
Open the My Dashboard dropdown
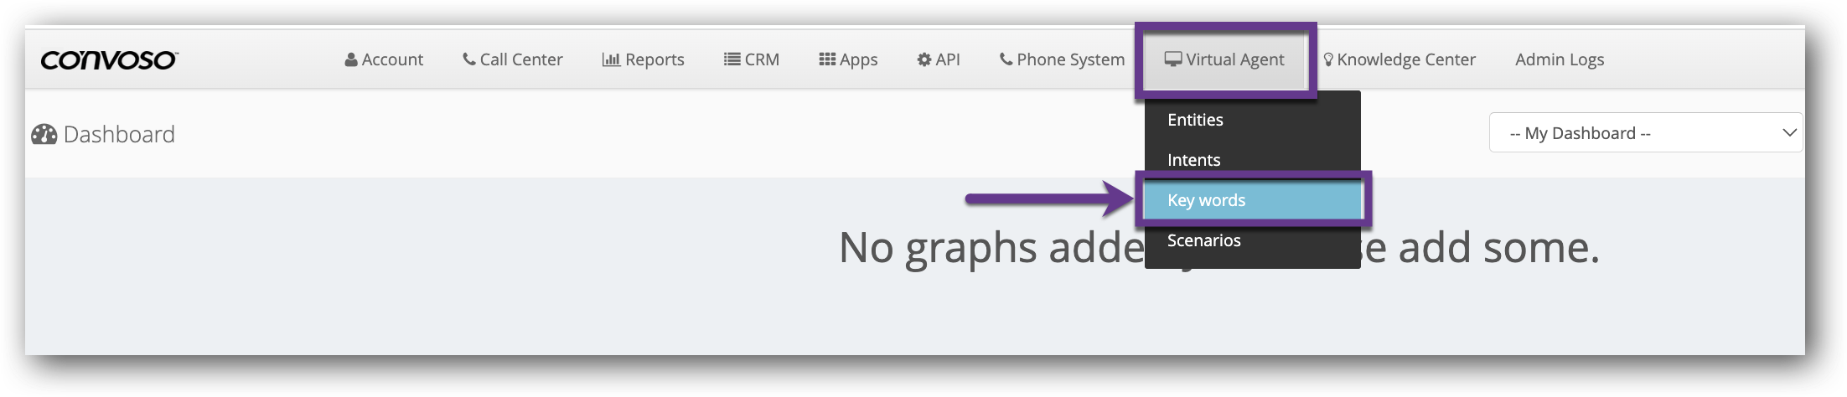click(1634, 133)
